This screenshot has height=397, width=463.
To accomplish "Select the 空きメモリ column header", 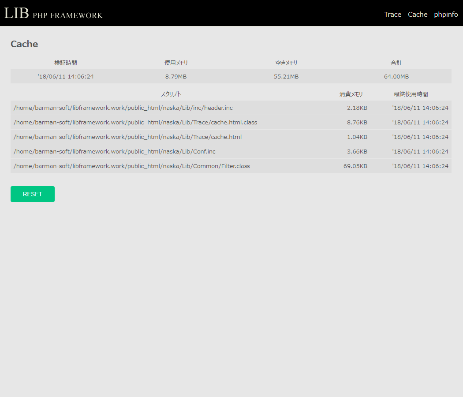I will [286, 63].
